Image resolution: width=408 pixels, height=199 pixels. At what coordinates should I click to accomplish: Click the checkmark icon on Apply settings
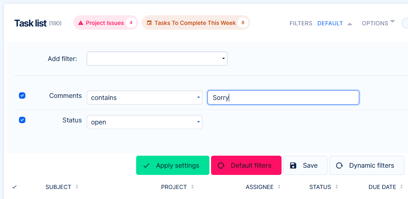click(x=147, y=166)
